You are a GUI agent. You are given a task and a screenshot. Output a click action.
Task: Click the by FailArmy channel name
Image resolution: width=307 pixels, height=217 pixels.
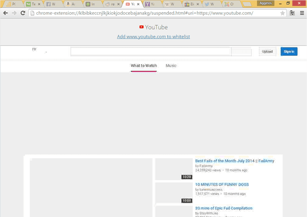click(204, 166)
